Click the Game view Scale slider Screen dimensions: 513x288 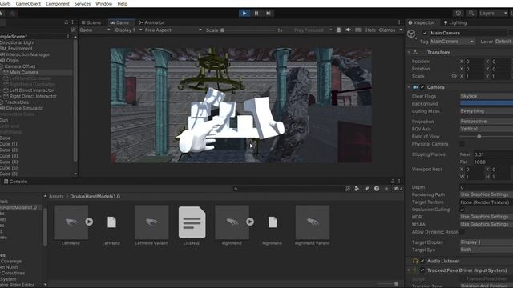[248, 30]
